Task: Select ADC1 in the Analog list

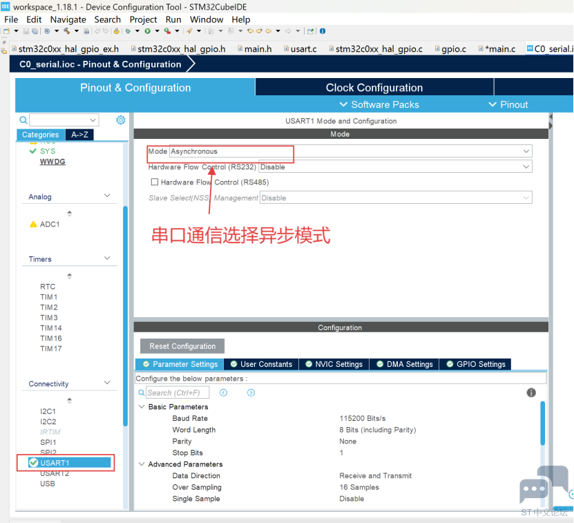Action: (50, 224)
